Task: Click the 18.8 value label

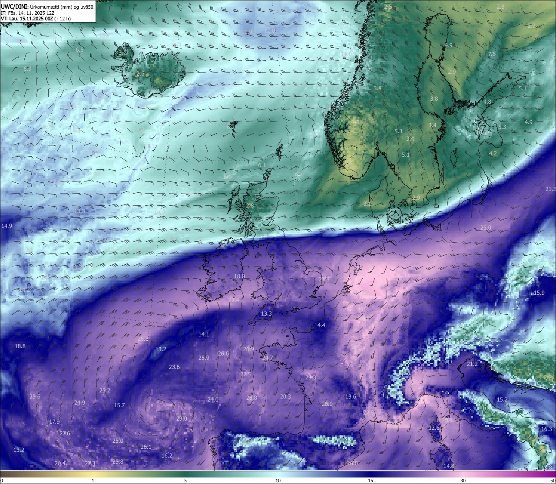Action: (x=20, y=346)
